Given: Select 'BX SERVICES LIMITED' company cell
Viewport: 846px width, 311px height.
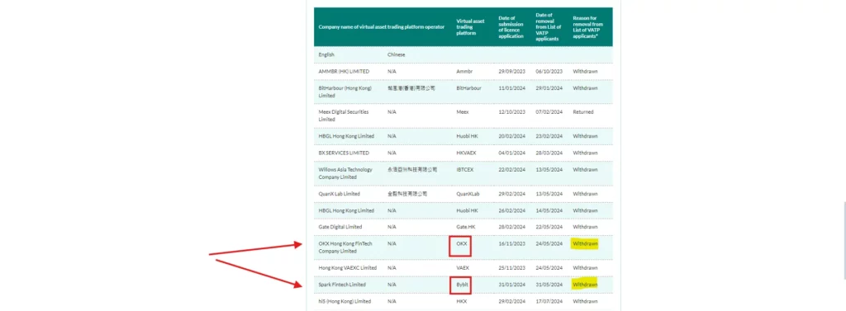Looking at the screenshot, I should click(x=344, y=153).
